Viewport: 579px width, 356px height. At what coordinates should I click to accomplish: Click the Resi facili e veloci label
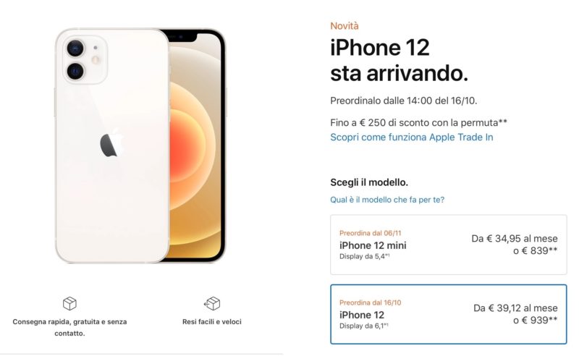point(212,322)
